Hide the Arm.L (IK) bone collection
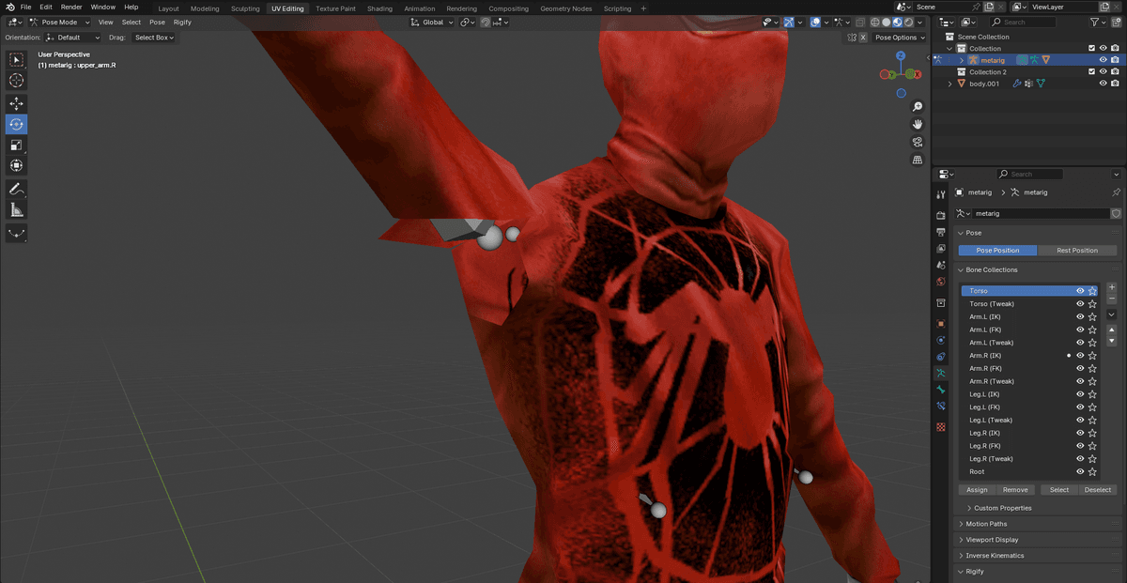The height and width of the screenshot is (583, 1127). tap(1080, 317)
